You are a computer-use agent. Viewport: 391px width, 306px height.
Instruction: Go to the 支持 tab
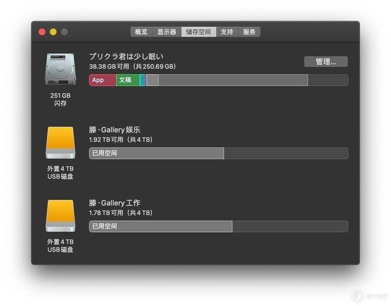(227, 32)
